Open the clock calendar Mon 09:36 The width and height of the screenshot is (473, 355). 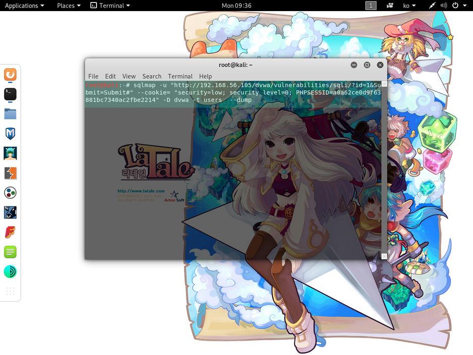click(x=236, y=6)
